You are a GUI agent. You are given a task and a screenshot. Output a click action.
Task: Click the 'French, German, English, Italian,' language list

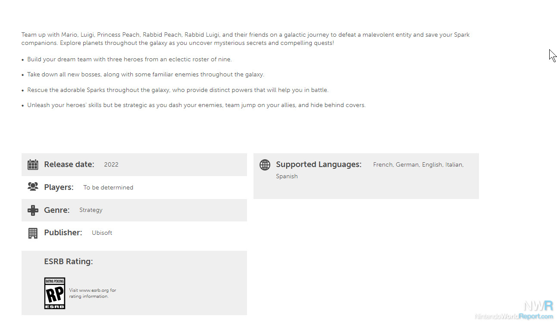418,164
